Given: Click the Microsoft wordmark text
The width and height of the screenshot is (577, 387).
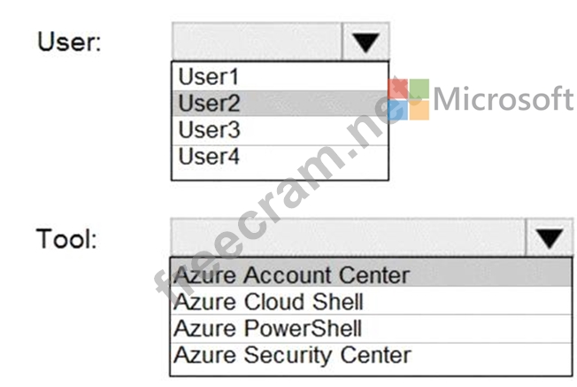Looking at the screenshot, I should [504, 98].
